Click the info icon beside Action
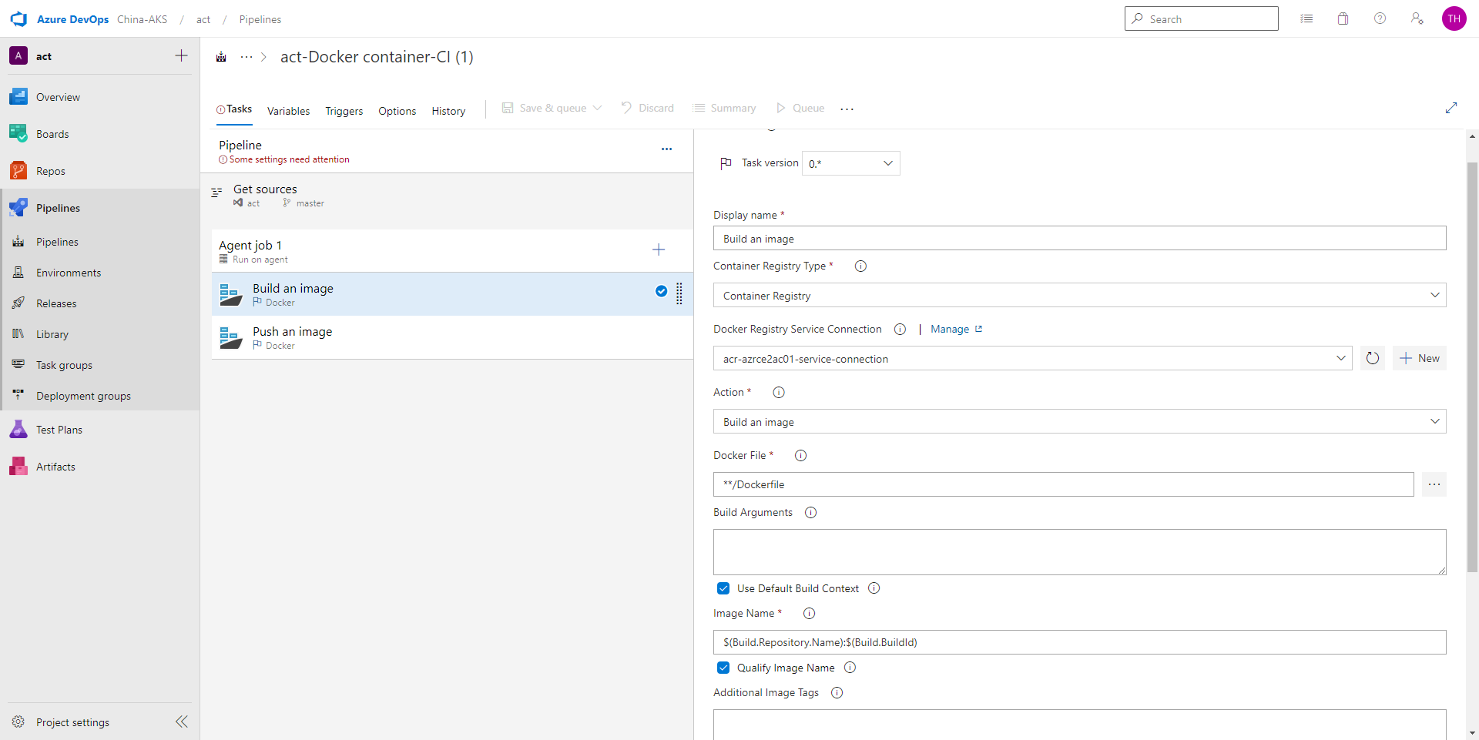 click(779, 393)
